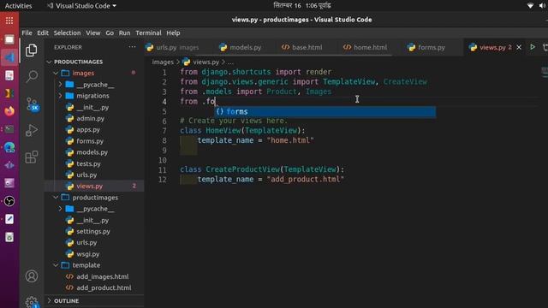Accept the forms autocomplete suggestion
This screenshot has height=308, width=548.
(325, 112)
